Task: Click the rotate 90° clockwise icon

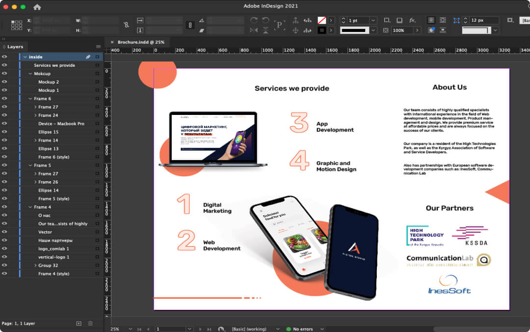Action: 254,20
